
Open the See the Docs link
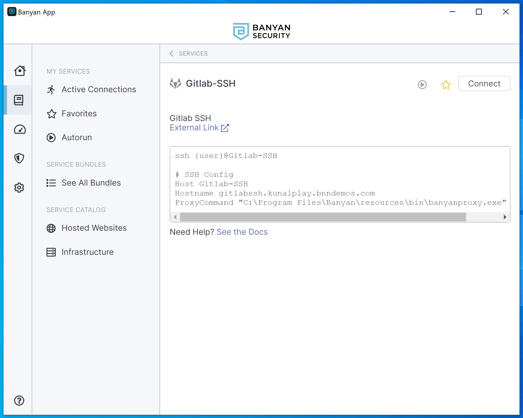pos(242,232)
